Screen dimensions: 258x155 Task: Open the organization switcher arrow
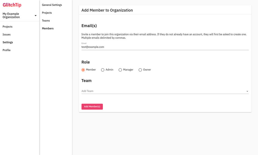(35, 16)
